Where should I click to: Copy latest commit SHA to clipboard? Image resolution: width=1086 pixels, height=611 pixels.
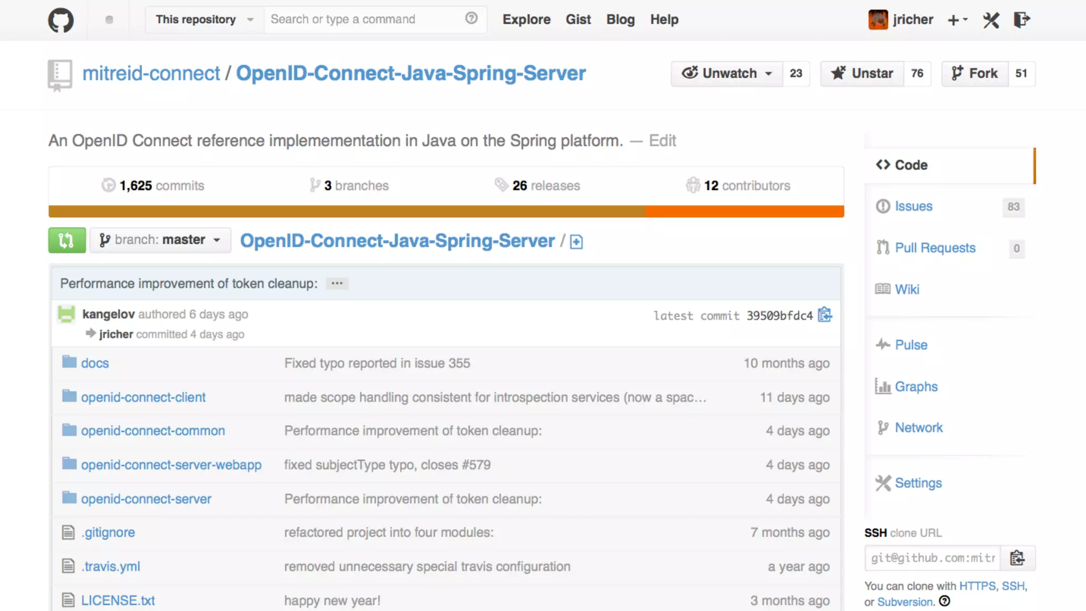click(x=825, y=315)
